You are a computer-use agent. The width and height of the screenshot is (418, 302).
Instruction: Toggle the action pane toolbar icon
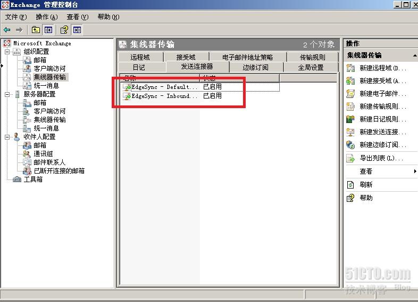point(77,30)
